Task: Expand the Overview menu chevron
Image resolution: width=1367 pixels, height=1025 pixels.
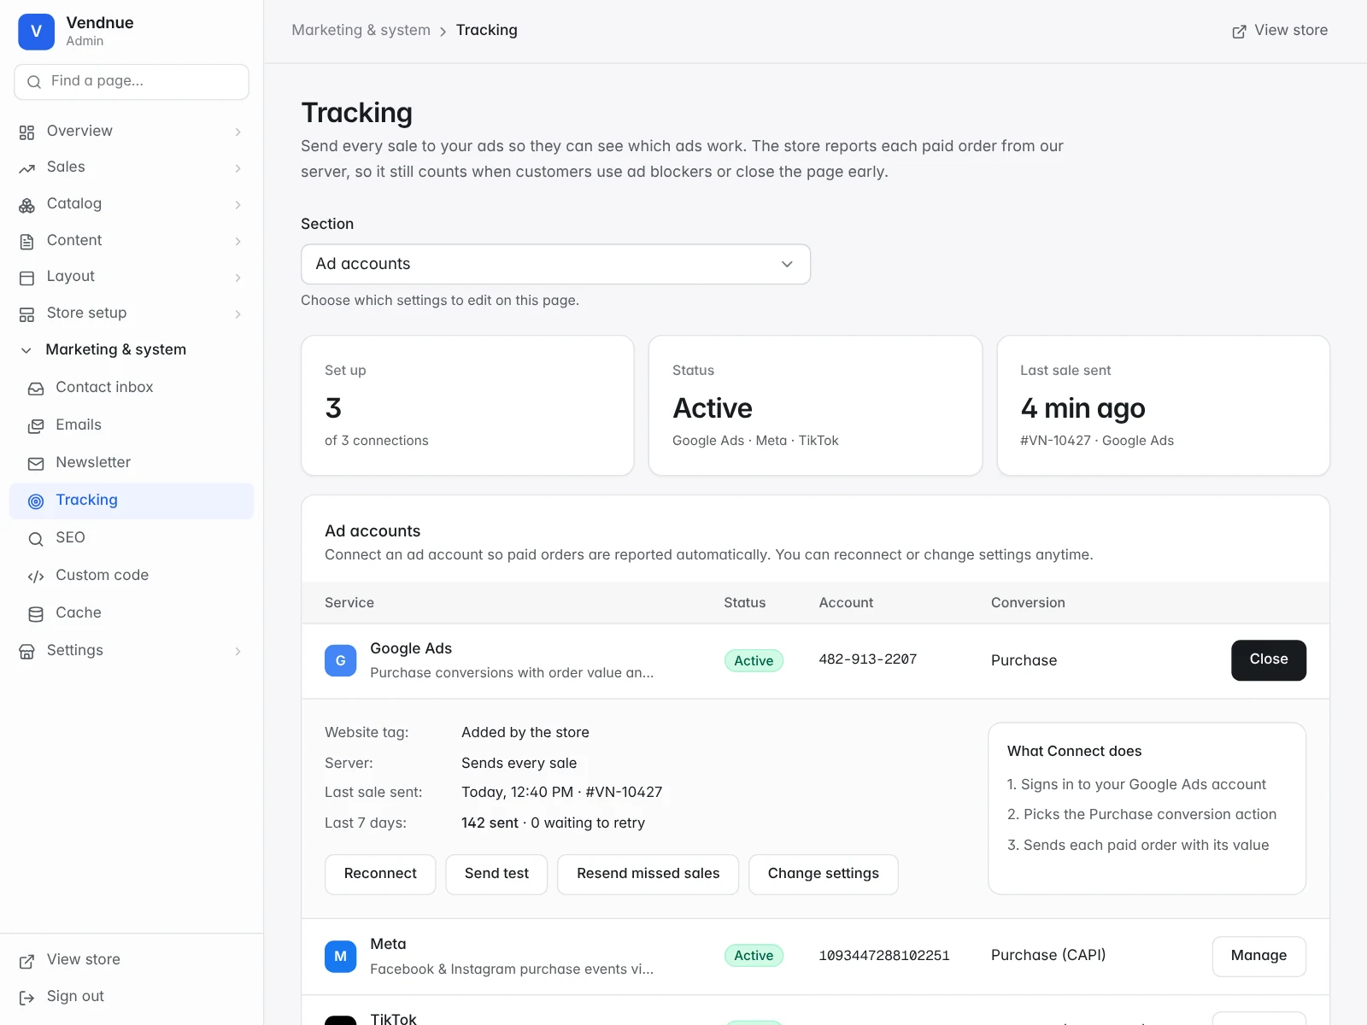Action: 238,132
